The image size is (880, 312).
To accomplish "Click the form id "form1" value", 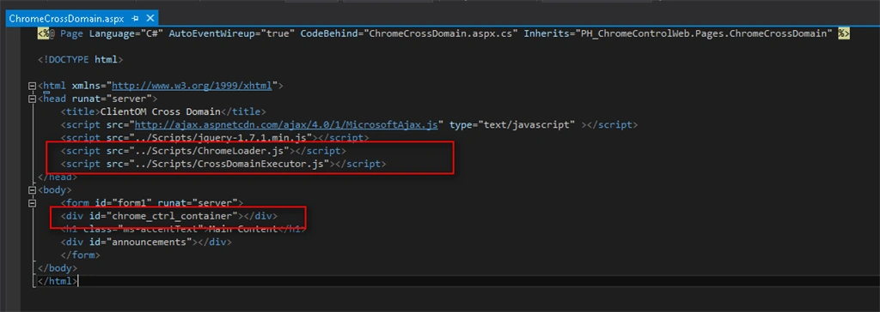I will click(131, 203).
